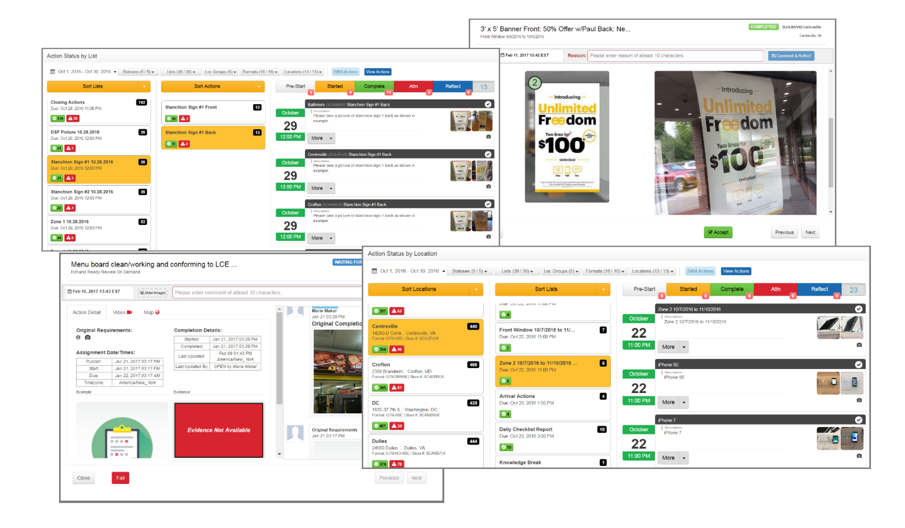The height and width of the screenshot is (528, 905).
Task: Click calendar icon in Action Status by List
Action: click(53, 72)
